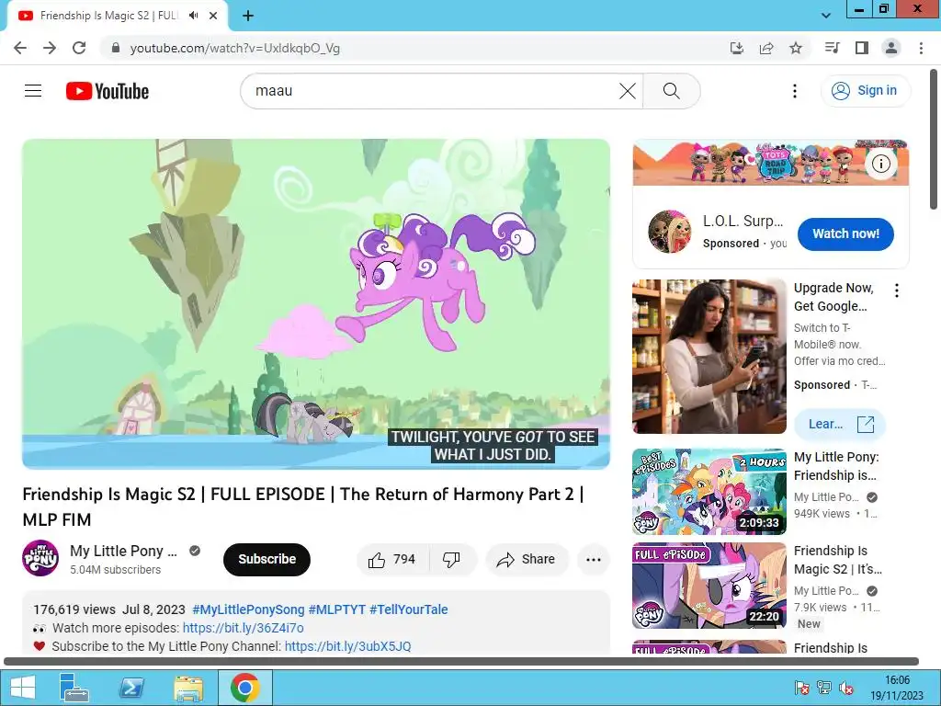This screenshot has height=706, width=941.
Task: Open a new tab with plus button
Action: [248, 17]
